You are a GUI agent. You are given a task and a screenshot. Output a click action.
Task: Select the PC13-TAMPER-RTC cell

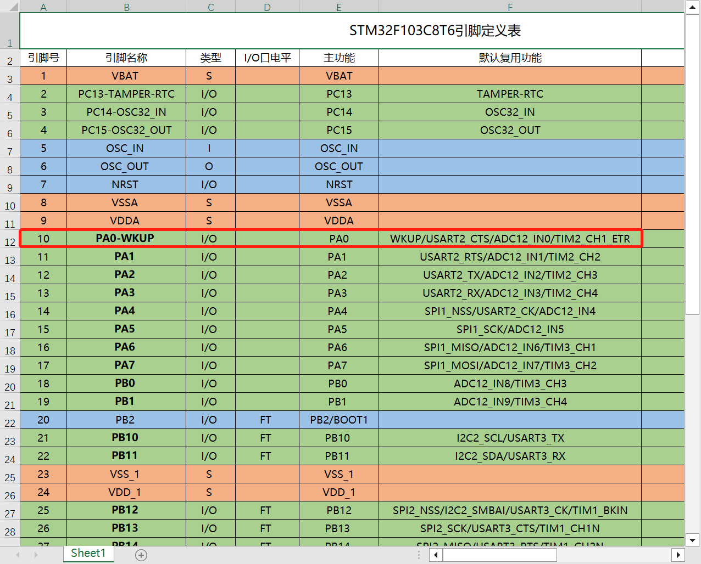coord(126,94)
